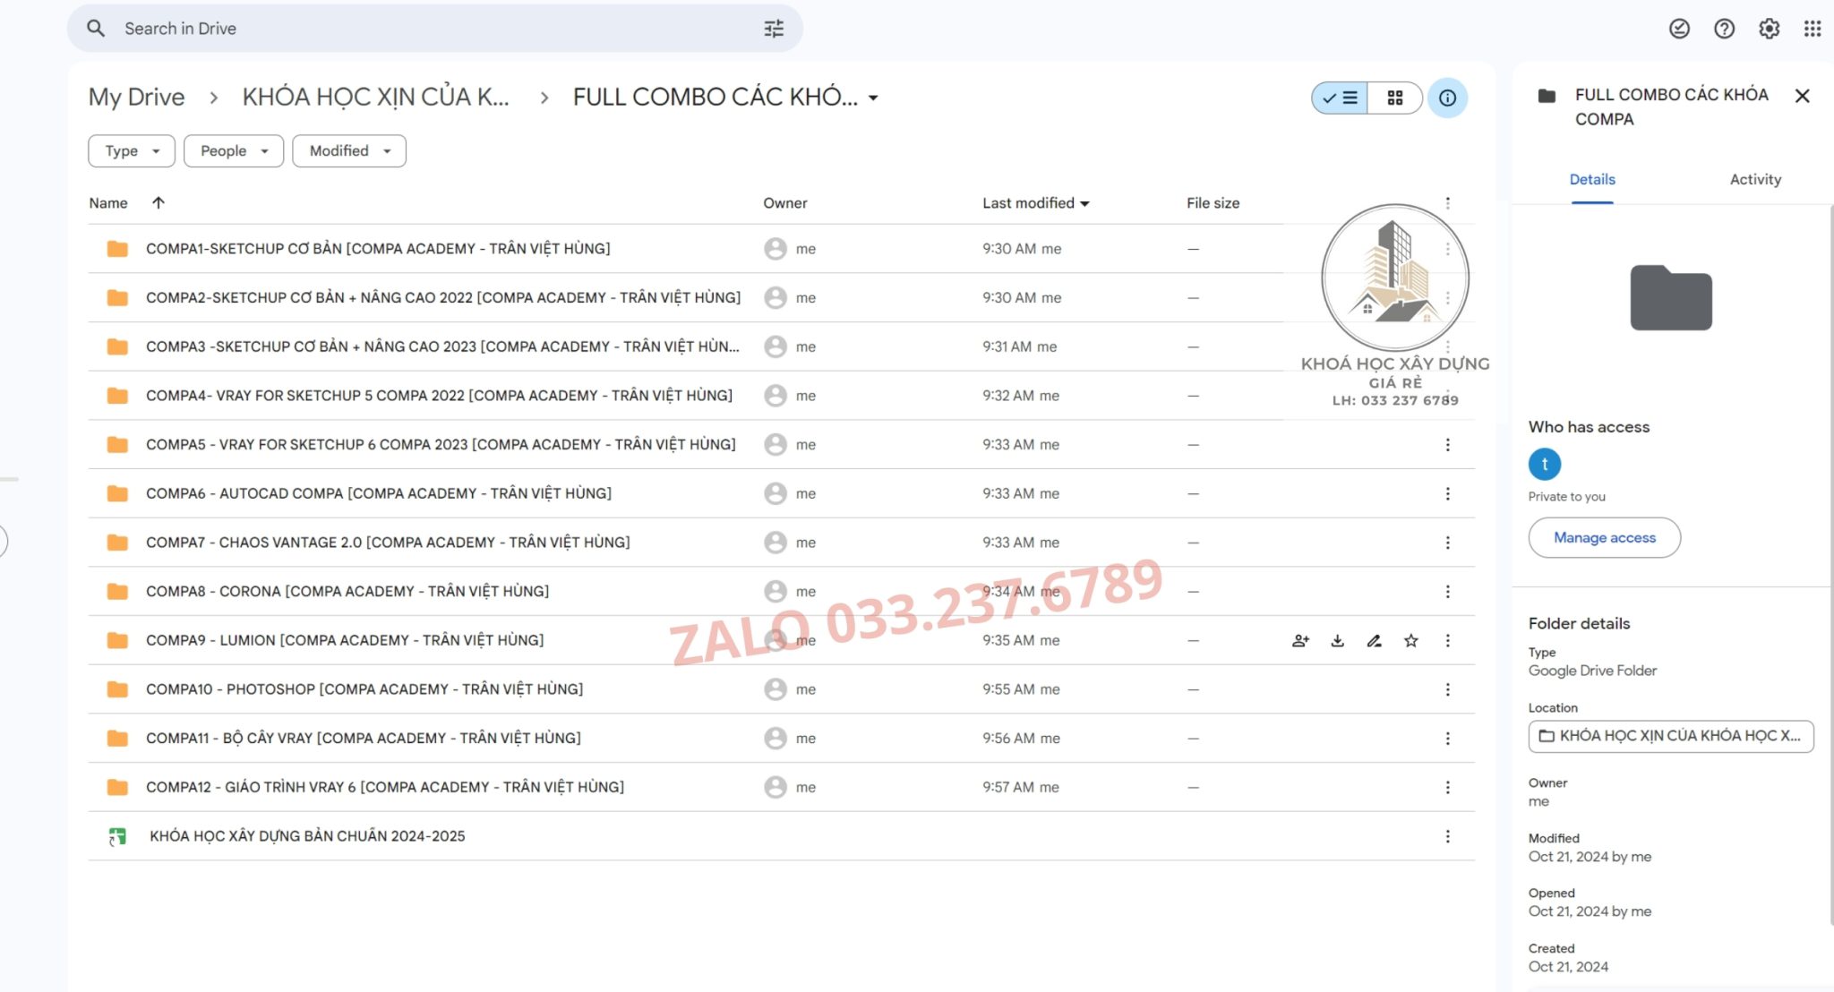Open the Type filter dropdown

[x=131, y=150]
